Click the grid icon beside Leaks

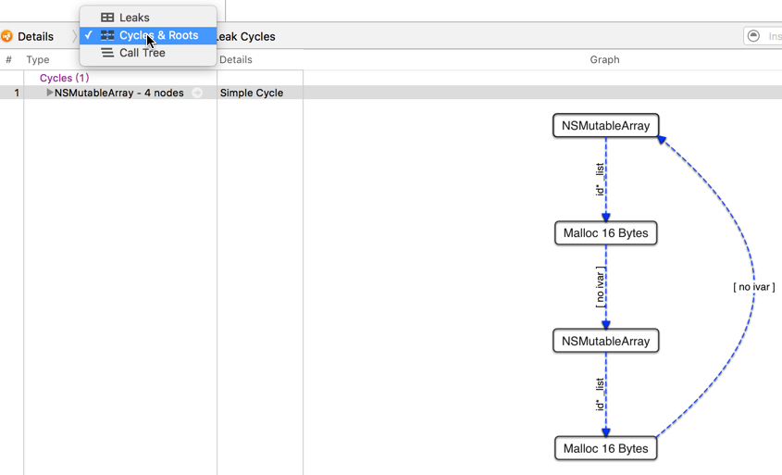click(107, 18)
